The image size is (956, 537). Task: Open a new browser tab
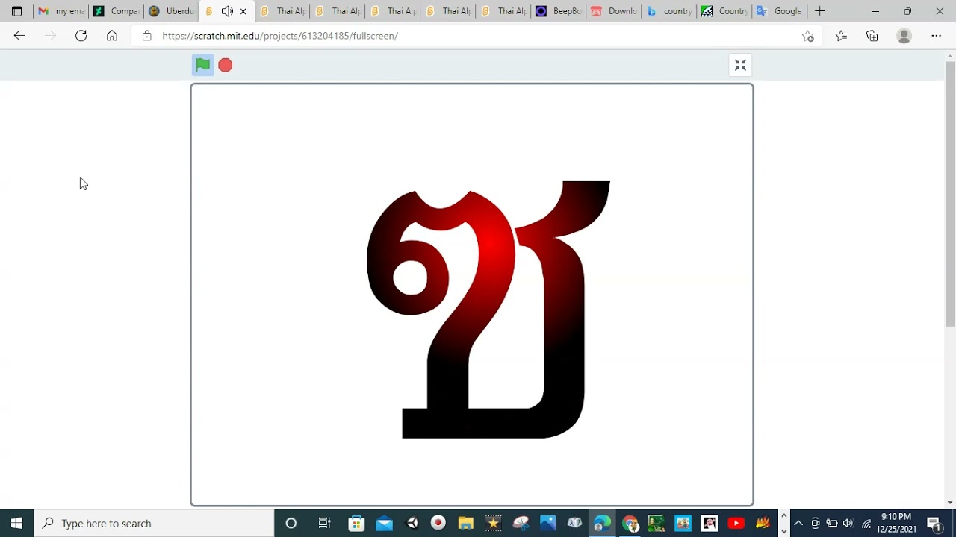(819, 11)
